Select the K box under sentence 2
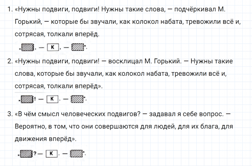 click(x=52, y=99)
